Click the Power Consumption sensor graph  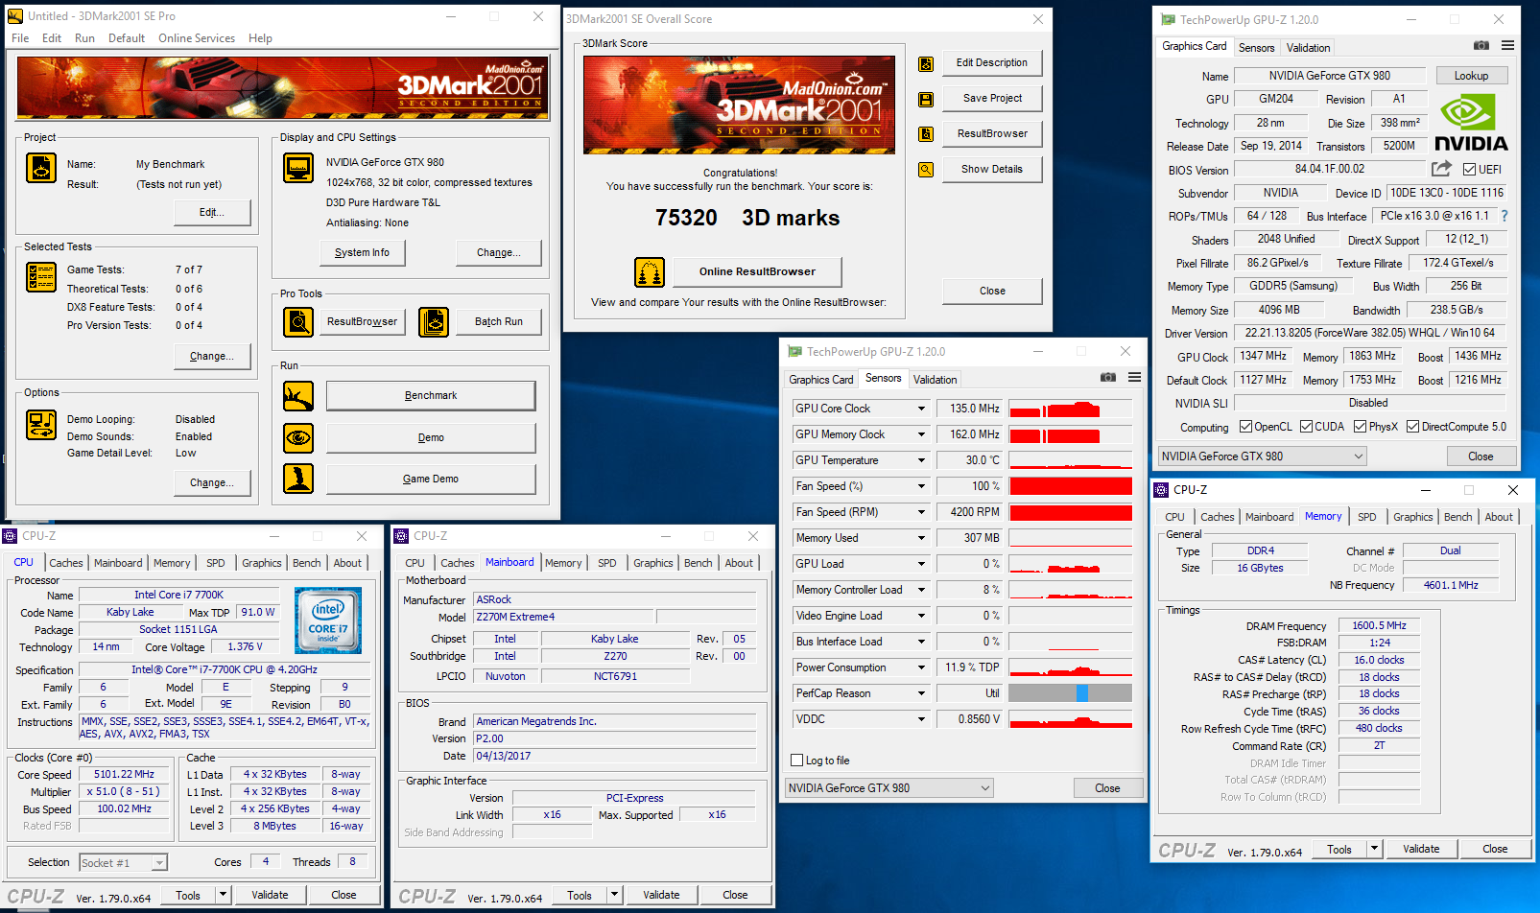click(x=1071, y=667)
